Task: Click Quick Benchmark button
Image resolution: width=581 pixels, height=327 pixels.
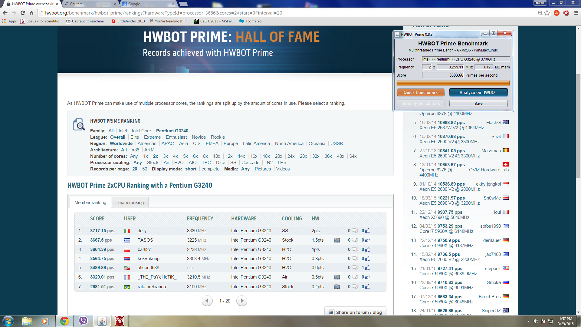Action: click(x=420, y=92)
